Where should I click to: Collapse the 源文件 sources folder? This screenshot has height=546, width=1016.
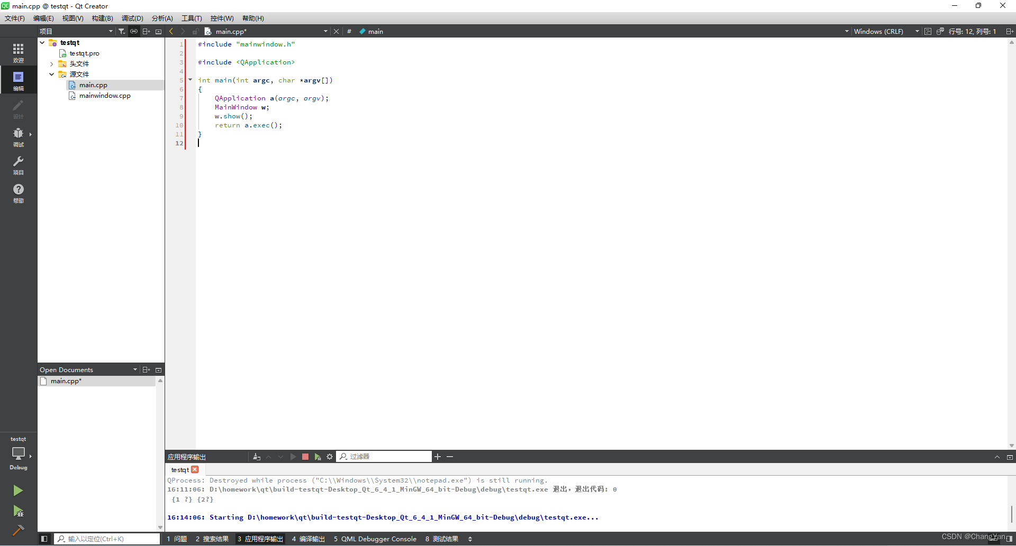[x=51, y=75]
